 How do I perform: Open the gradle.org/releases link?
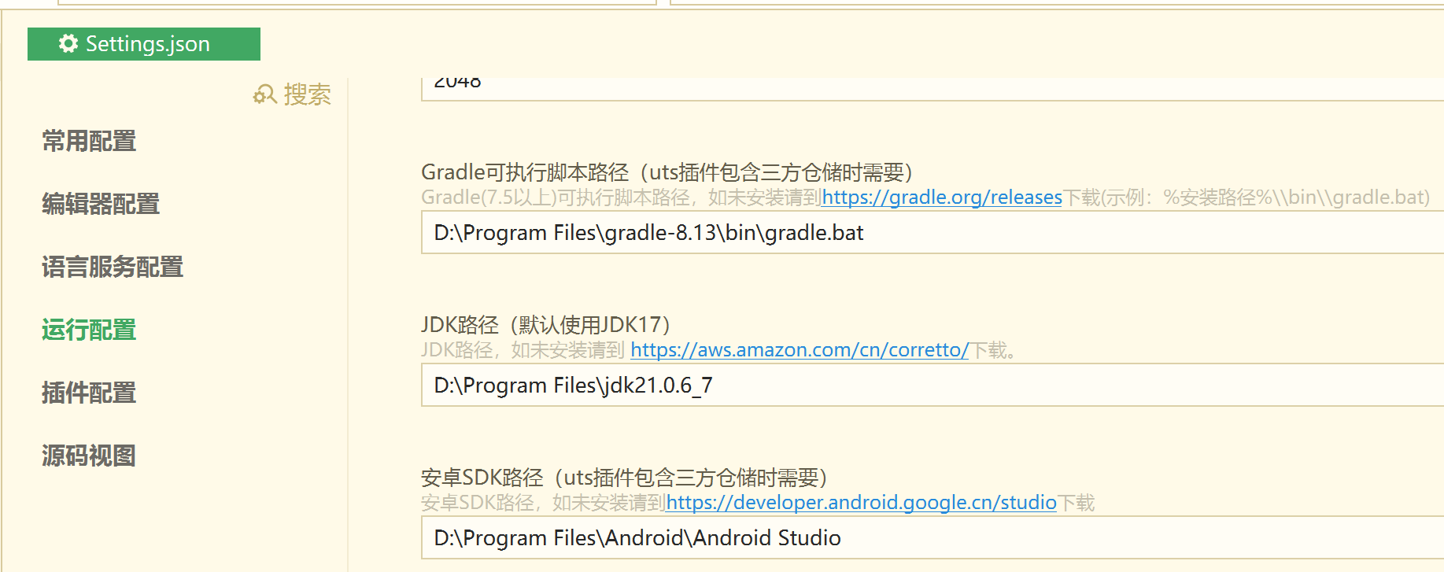[941, 197]
